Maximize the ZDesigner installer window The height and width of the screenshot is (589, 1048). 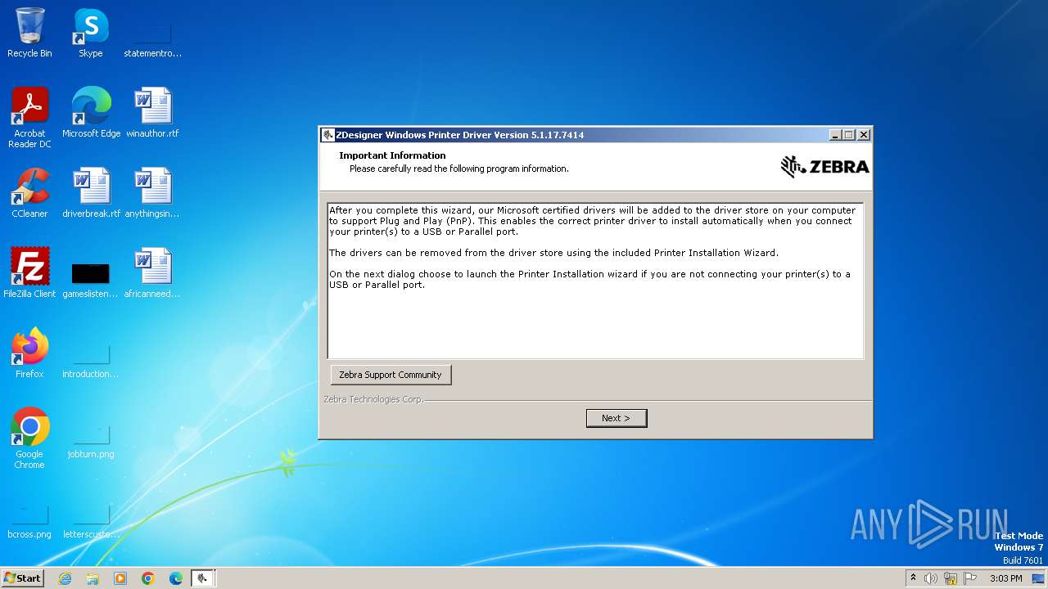click(848, 135)
